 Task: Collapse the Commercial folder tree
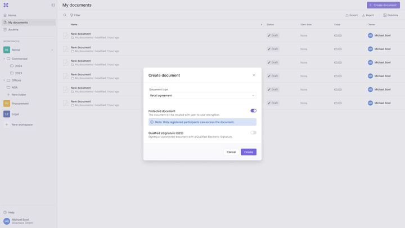pos(4,59)
